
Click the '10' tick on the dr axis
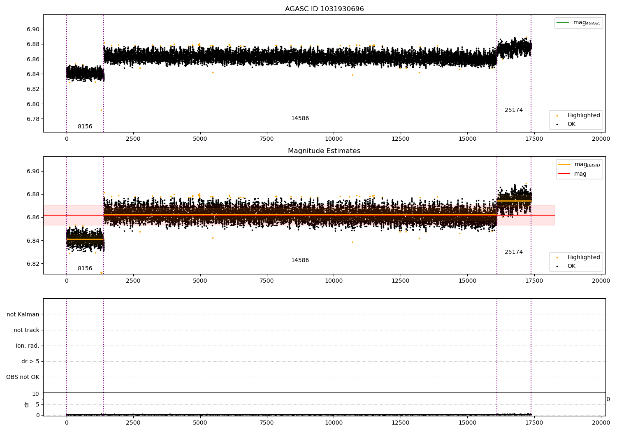tap(36, 394)
